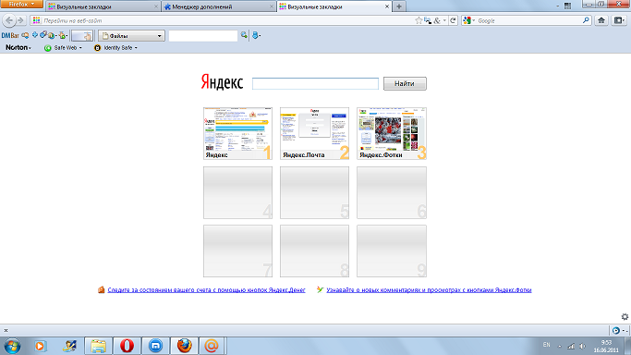Viewport: 631px width, 355px height.
Task: Open the Яндекс.Денег account link
Action: pyautogui.click(x=206, y=289)
